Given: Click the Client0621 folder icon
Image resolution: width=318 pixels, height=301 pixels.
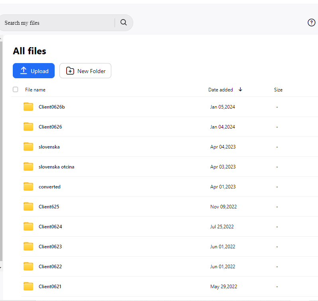Looking at the screenshot, I should coord(28,286).
